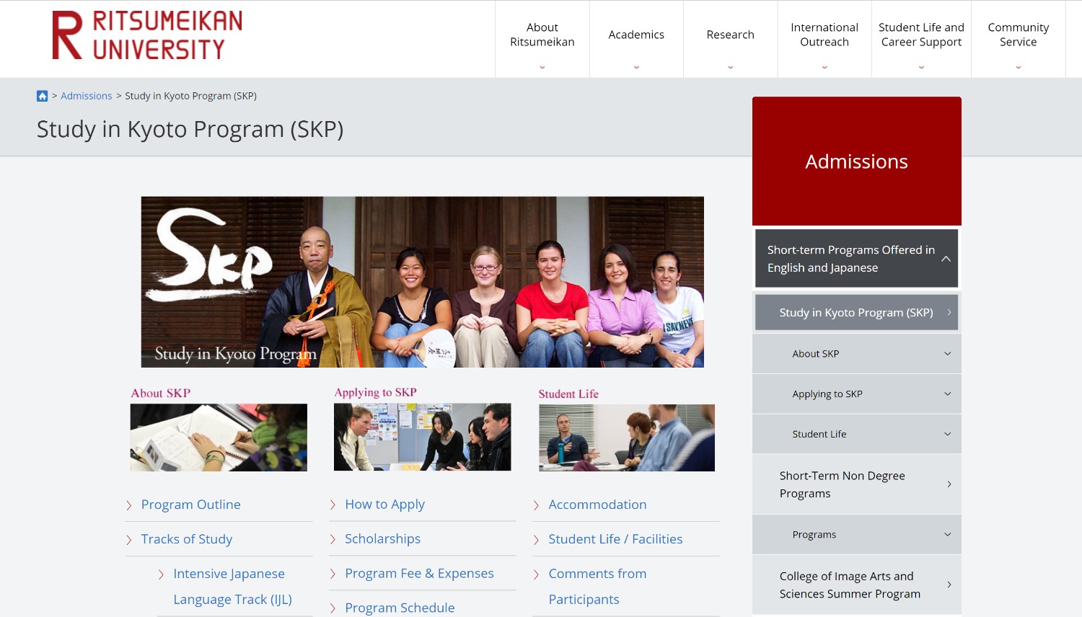Click the arrow beside Program Schedule
This screenshot has width=1082, height=617.
click(333, 608)
